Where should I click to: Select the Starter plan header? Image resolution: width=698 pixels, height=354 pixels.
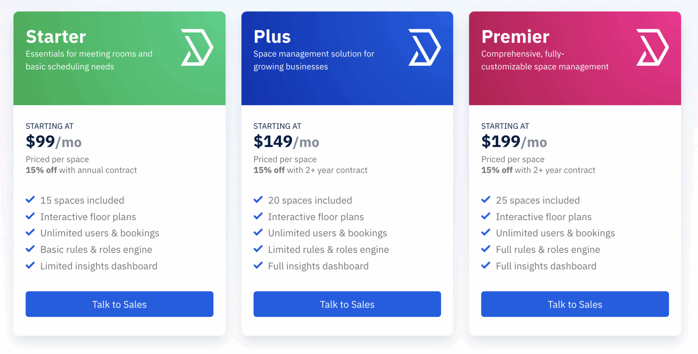(x=56, y=36)
